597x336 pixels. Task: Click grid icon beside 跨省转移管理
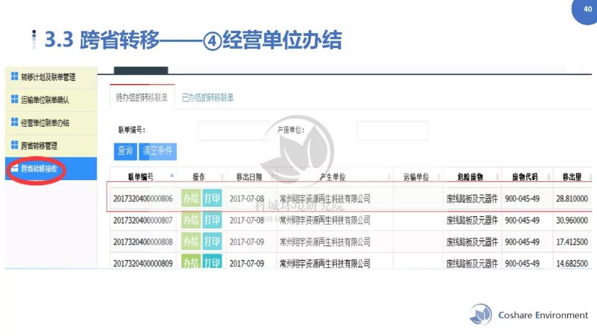[14, 146]
